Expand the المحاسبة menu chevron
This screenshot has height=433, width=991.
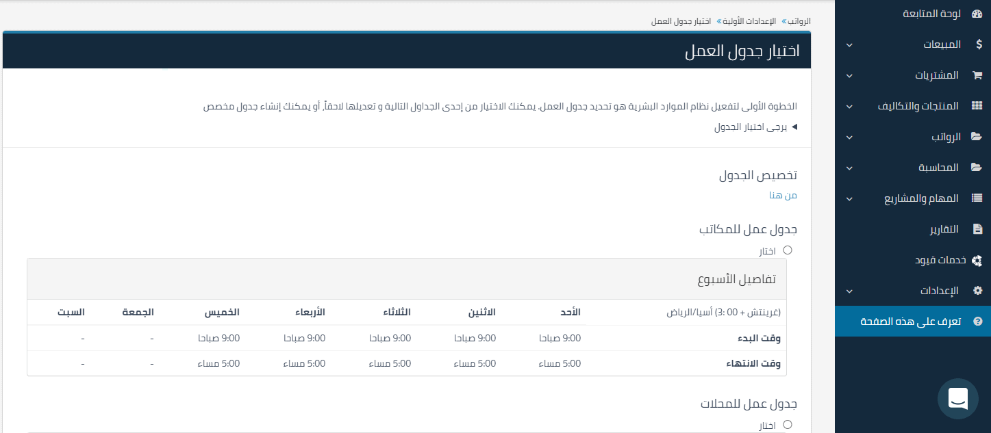[849, 168]
